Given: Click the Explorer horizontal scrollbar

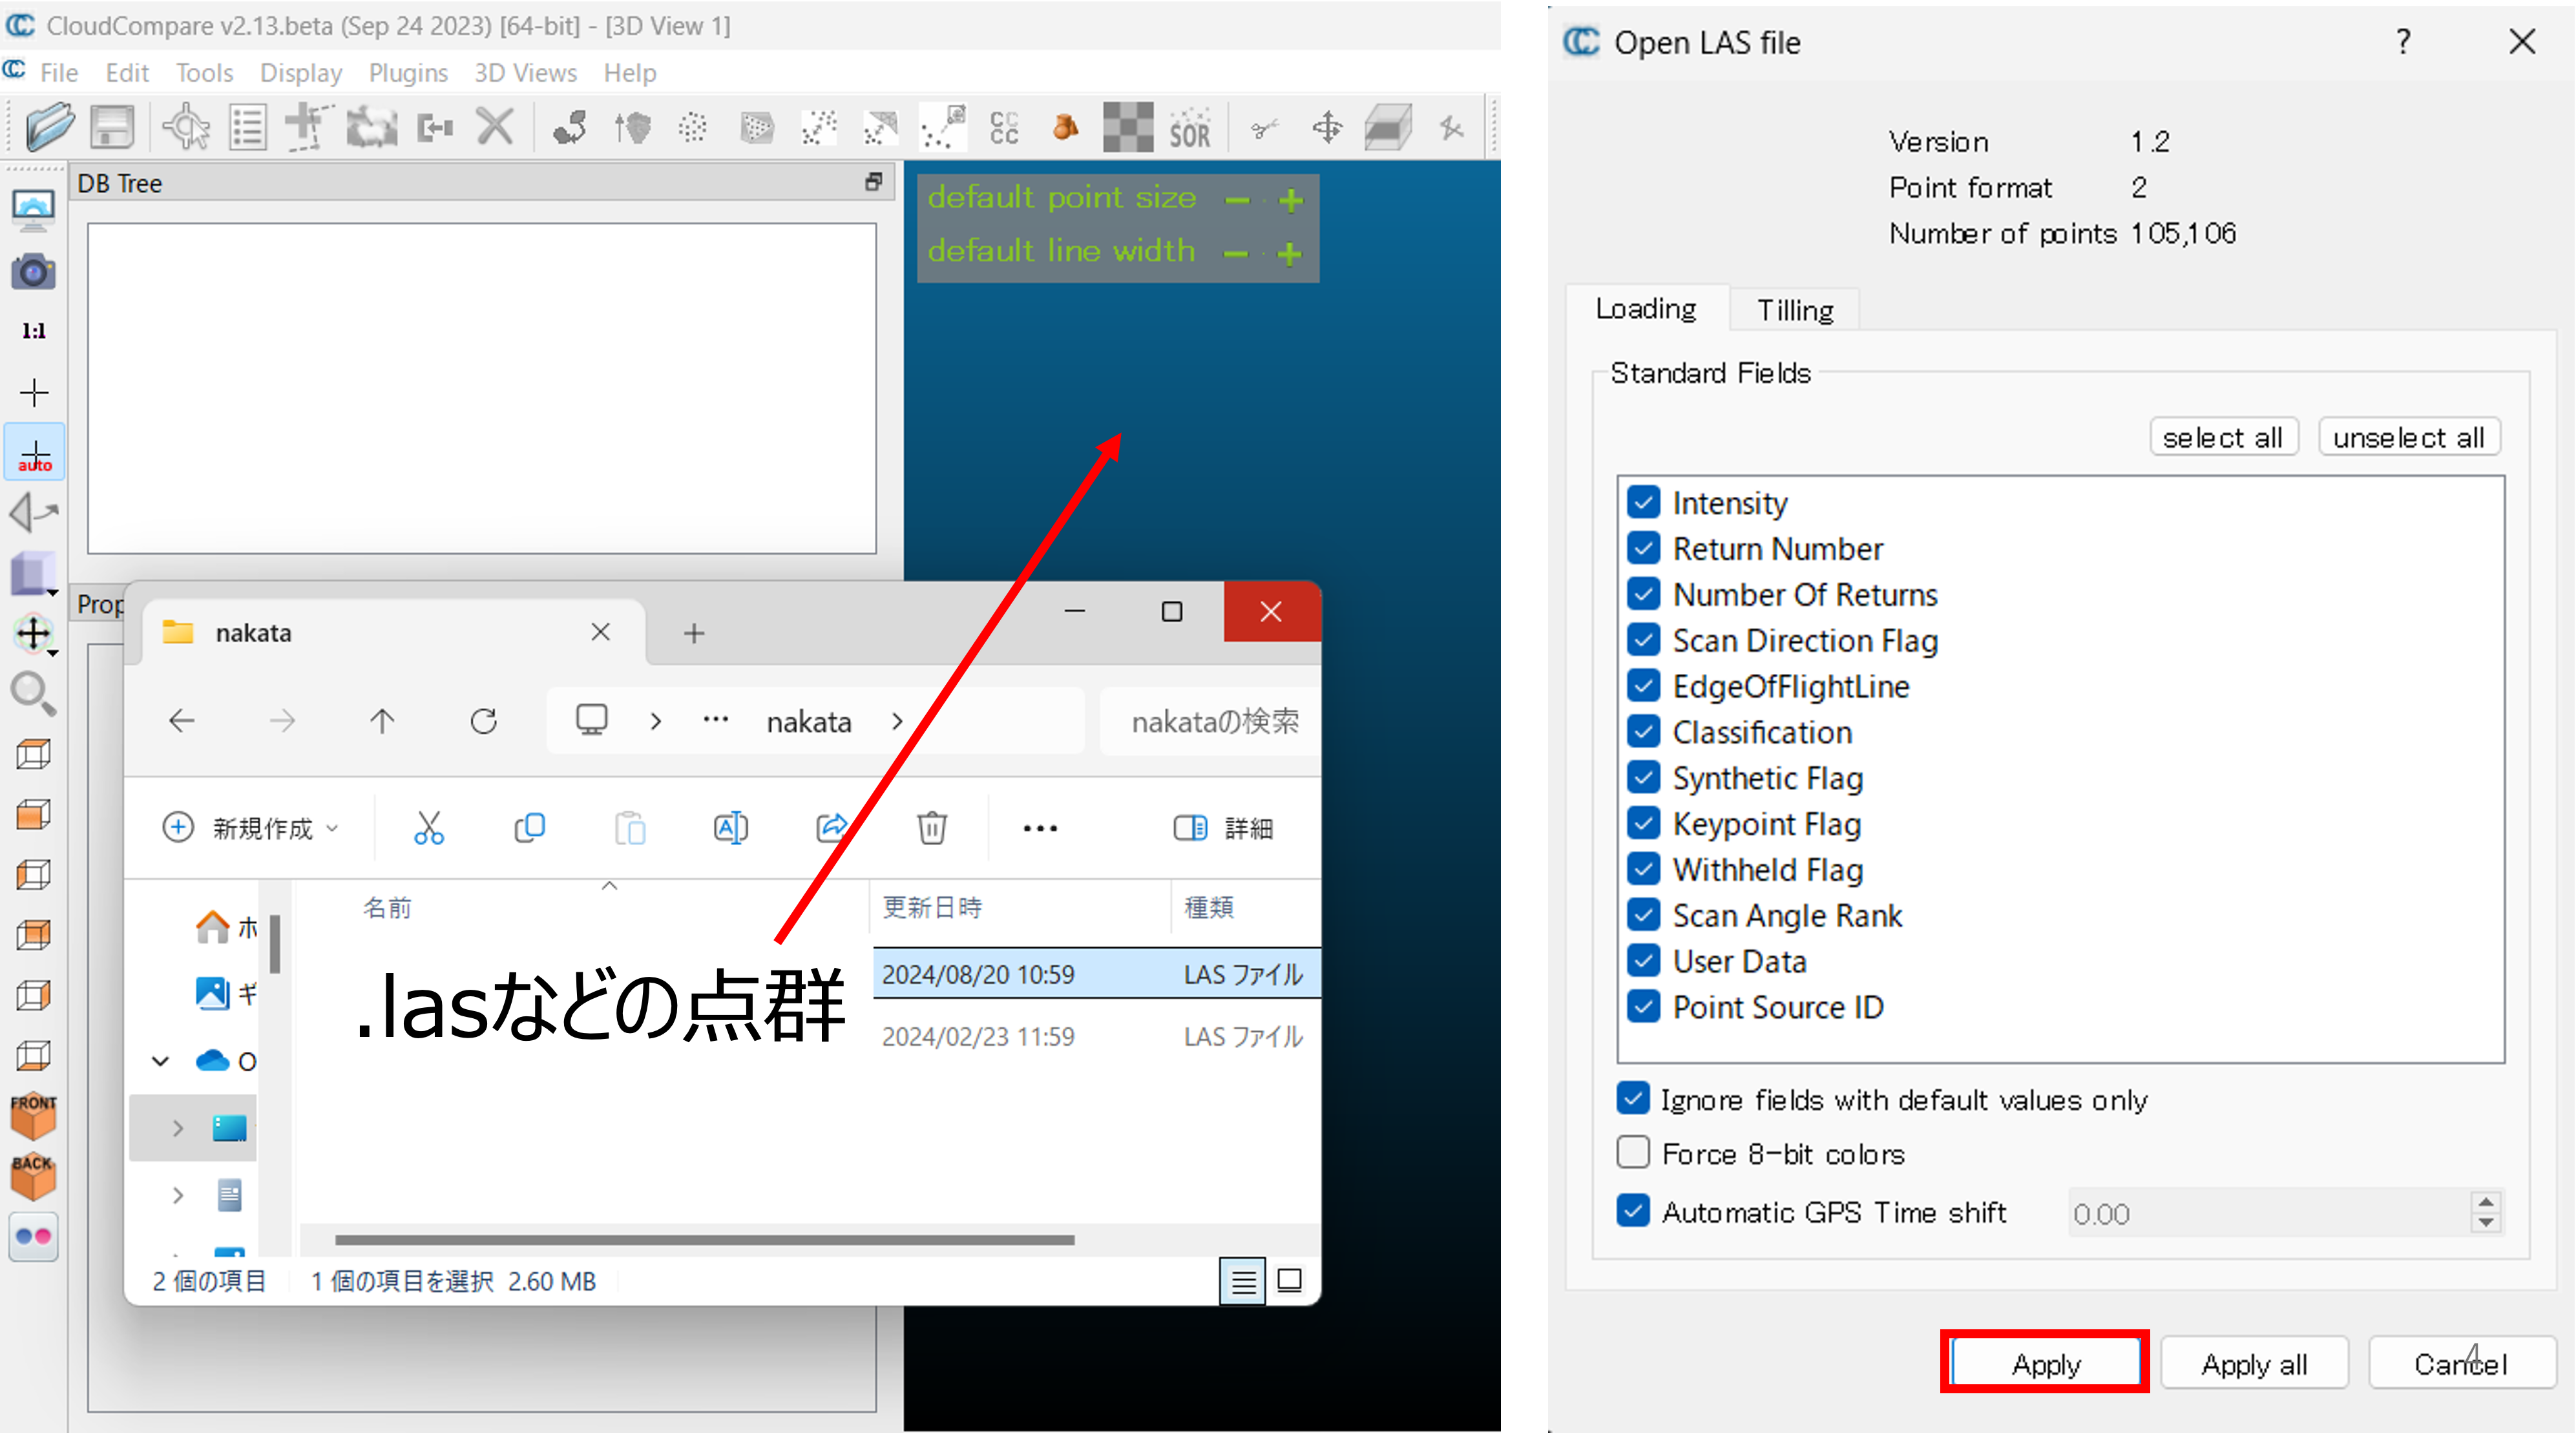Looking at the screenshot, I should click(705, 1240).
